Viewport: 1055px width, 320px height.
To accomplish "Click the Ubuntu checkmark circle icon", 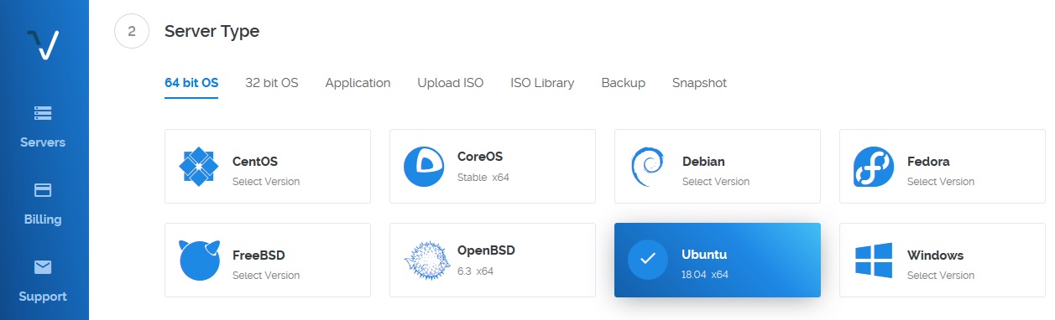I will click(648, 260).
